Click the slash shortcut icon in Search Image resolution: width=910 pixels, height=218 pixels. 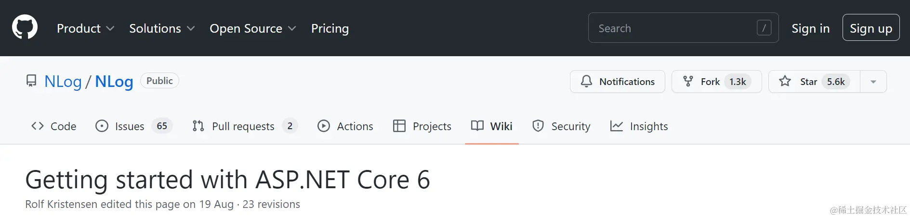[764, 28]
